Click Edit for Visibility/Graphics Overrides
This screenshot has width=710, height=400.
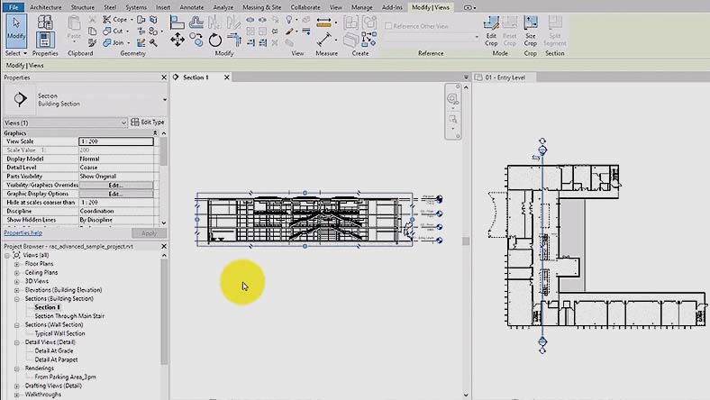click(115, 185)
